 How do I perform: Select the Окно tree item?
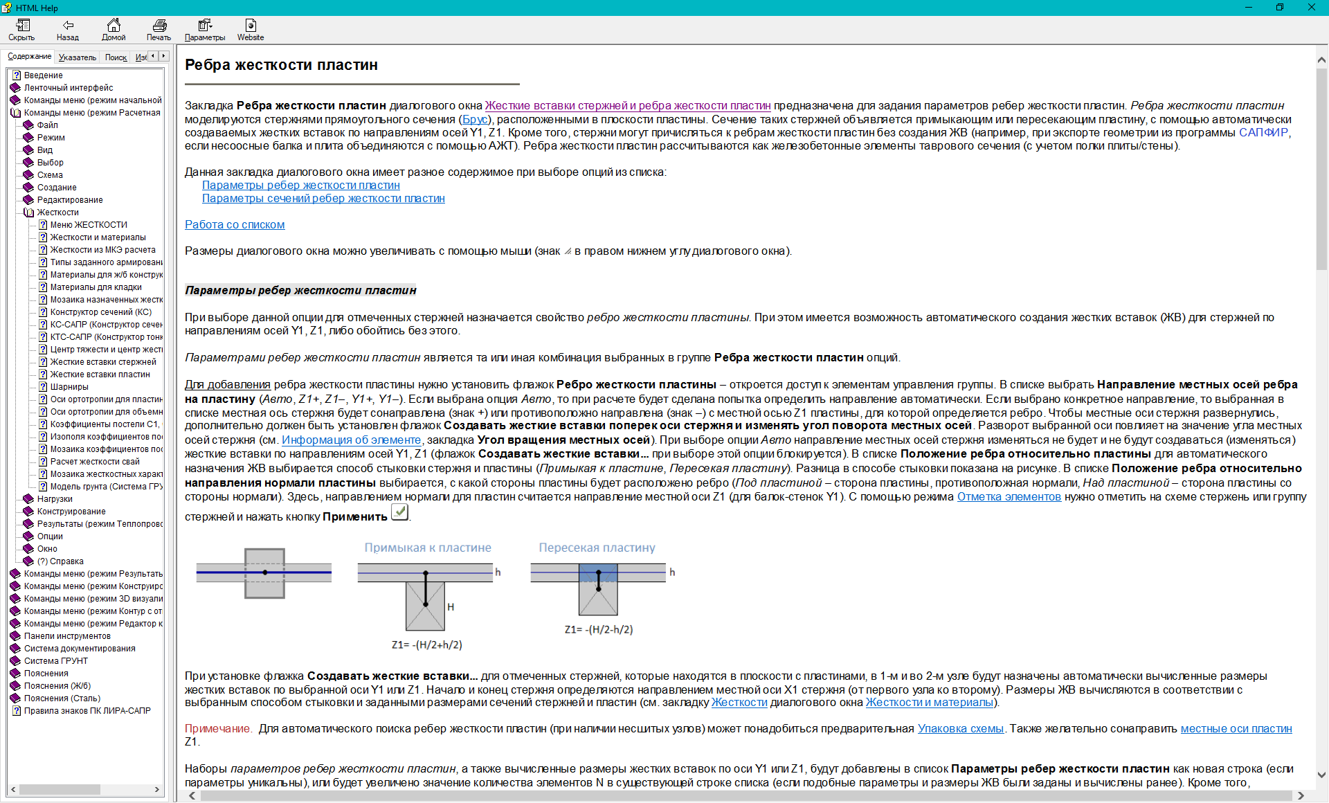[47, 549]
